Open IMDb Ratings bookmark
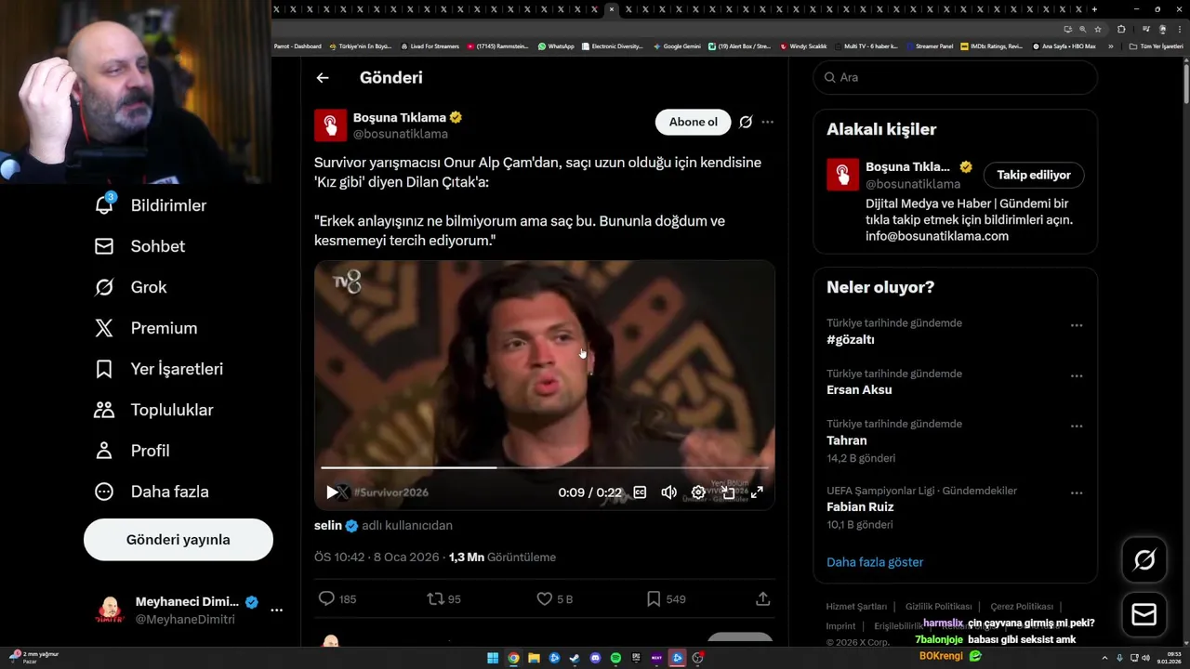The image size is (1190, 669). tap(991, 46)
